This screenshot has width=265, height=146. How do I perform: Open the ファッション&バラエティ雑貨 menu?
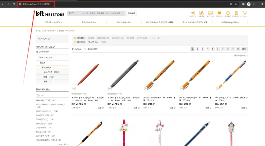195,22
